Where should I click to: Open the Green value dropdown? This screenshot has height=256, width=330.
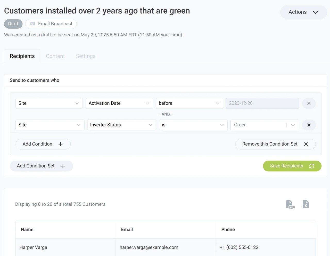pyautogui.click(x=265, y=125)
